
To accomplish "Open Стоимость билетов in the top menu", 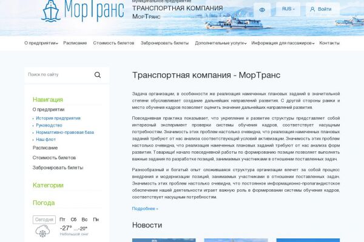I will coord(113,43).
